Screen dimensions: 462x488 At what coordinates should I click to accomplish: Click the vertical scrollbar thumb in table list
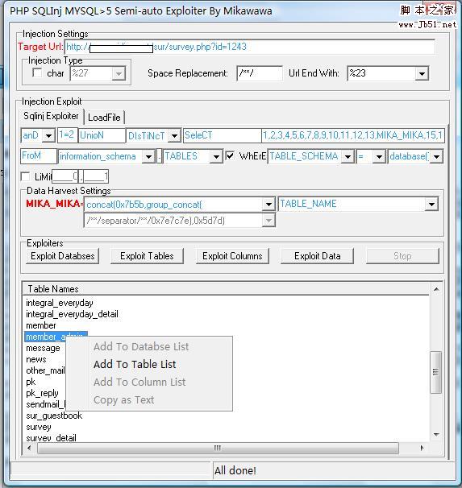click(435, 372)
